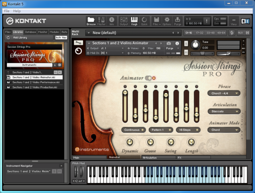Screen dimensions: 255x193
Task: Click the wrench edit instrument icon
Action: click(x=78, y=43)
